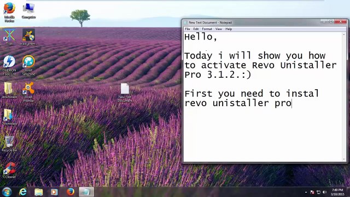
Task: Open the File menu in Notepad
Action: pyautogui.click(x=188, y=29)
